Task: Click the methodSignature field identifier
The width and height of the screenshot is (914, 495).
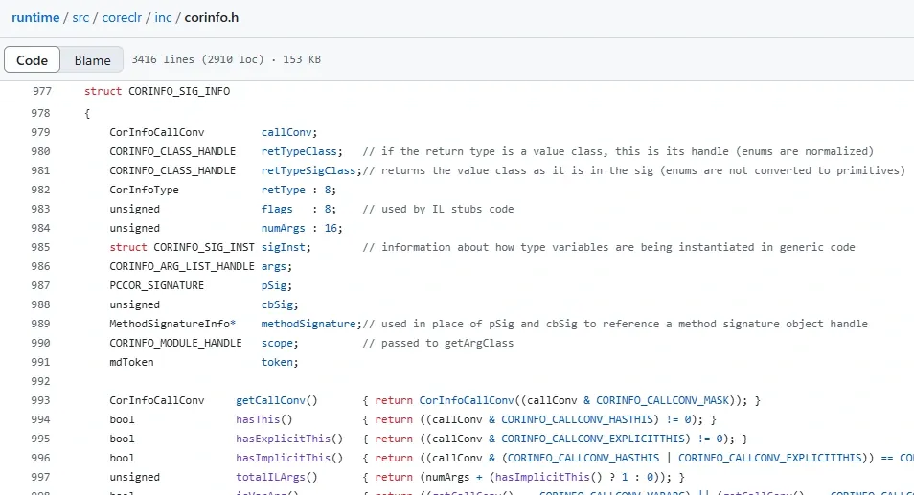Action: tap(308, 324)
